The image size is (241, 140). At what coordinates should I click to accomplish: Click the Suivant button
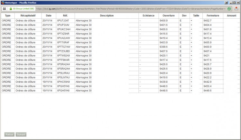(x=21, y=135)
